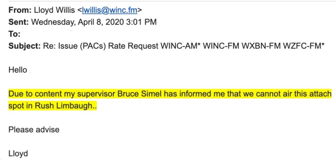Click the "Sent:" header label
Screen dimensions: 336x160
(x=19, y=22)
